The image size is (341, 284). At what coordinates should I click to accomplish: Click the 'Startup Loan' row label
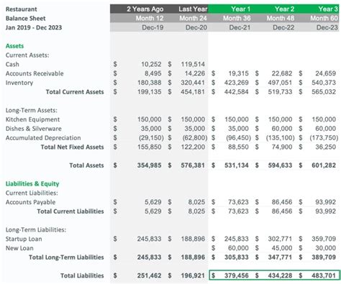pyautogui.click(x=24, y=239)
